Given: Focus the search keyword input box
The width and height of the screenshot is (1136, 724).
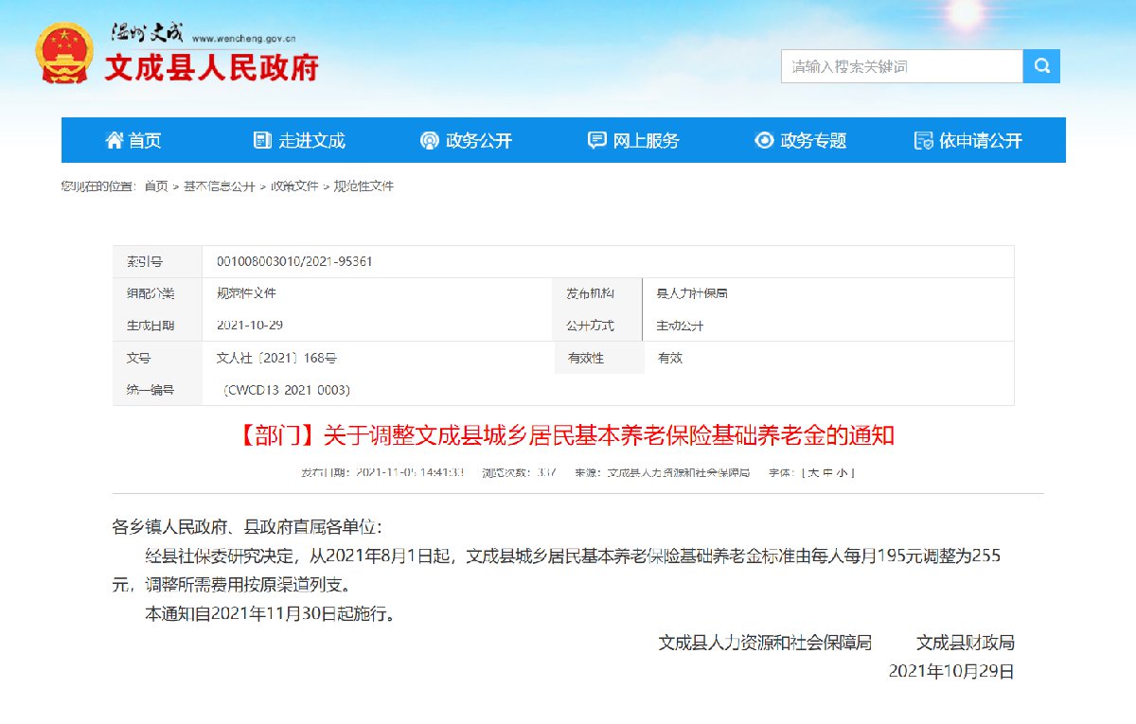Looking at the screenshot, I should pos(901,66).
